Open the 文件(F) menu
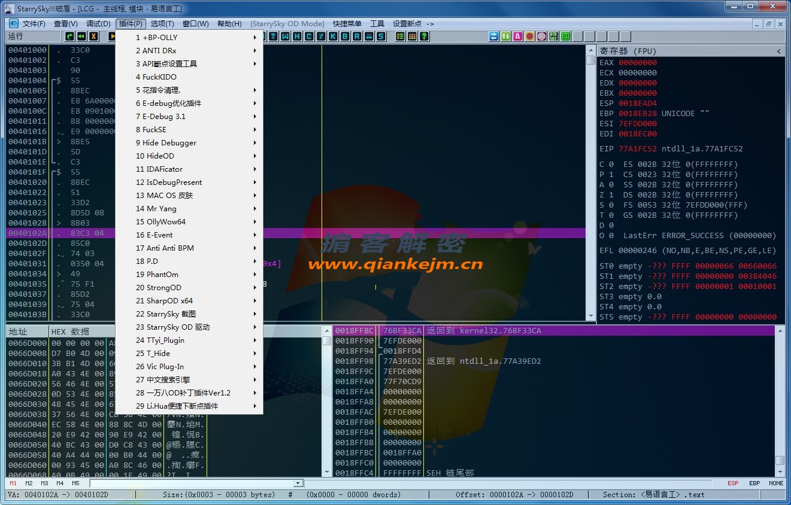Viewport: 791px width, 505px height. (x=34, y=24)
